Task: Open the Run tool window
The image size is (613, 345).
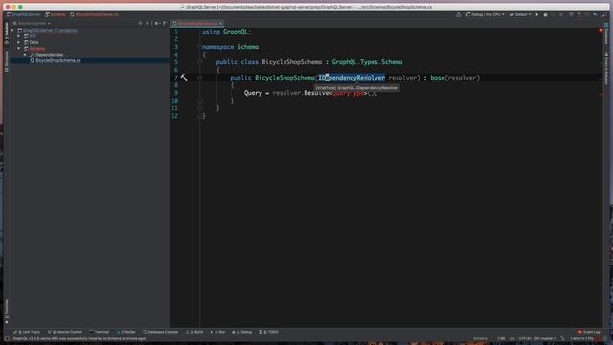Action: tap(218, 332)
